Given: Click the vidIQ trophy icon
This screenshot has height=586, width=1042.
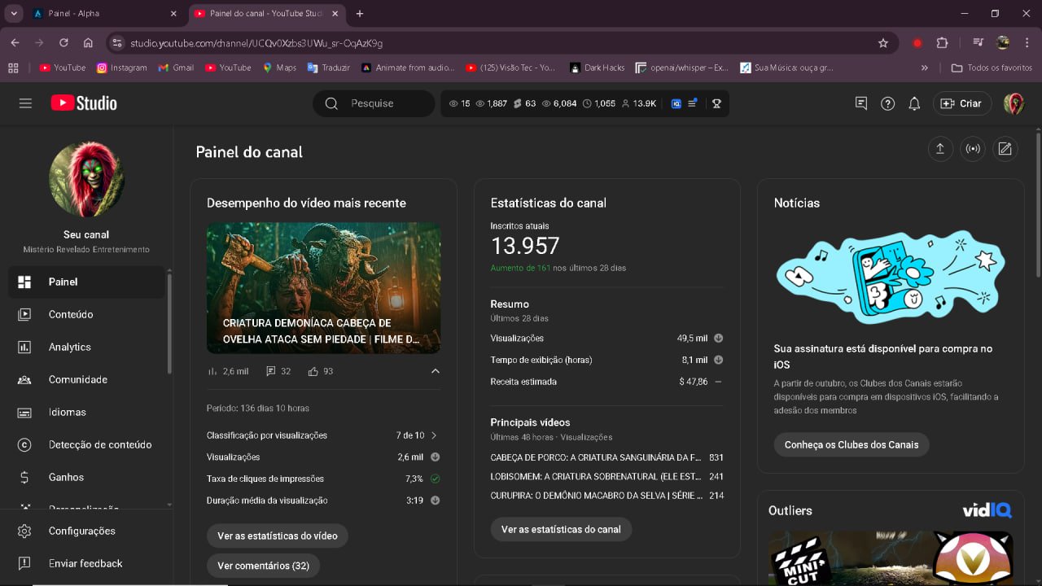Looking at the screenshot, I should 716,103.
